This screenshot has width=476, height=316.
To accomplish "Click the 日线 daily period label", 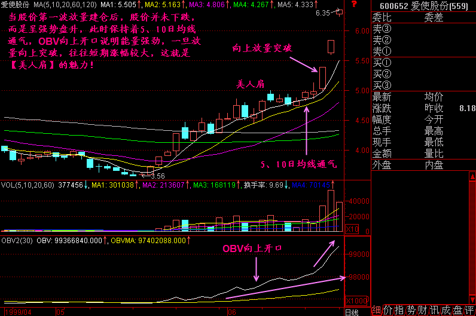I will point(352,312).
